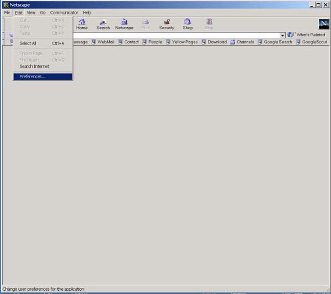Close the open Edit menu

(x=19, y=13)
